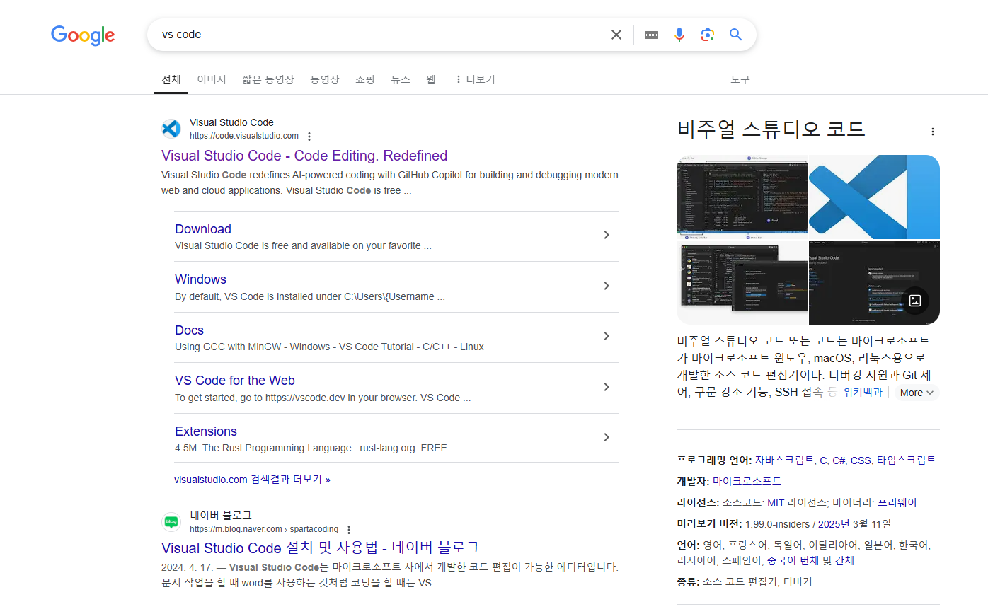The image size is (988, 614).
Task: Click the CSS language link
Action: pyautogui.click(x=861, y=460)
